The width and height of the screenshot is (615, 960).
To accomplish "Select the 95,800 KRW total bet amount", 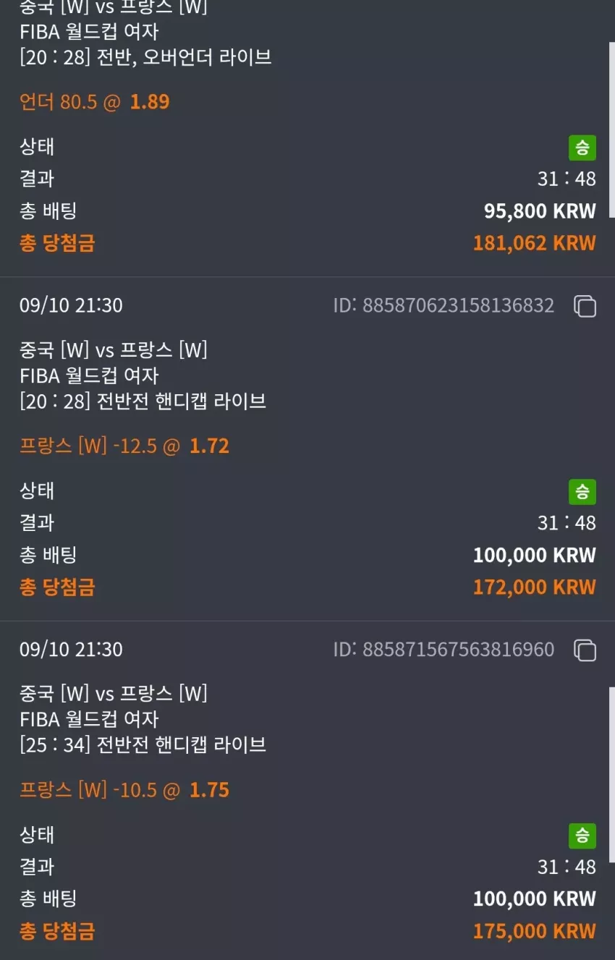I will click(x=540, y=211).
